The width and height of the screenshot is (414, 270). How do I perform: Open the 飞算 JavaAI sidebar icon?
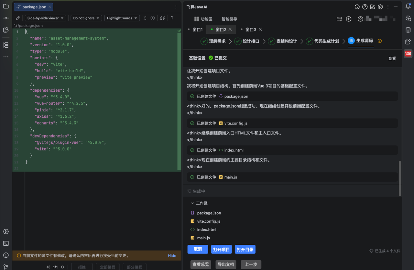tap(408, 53)
